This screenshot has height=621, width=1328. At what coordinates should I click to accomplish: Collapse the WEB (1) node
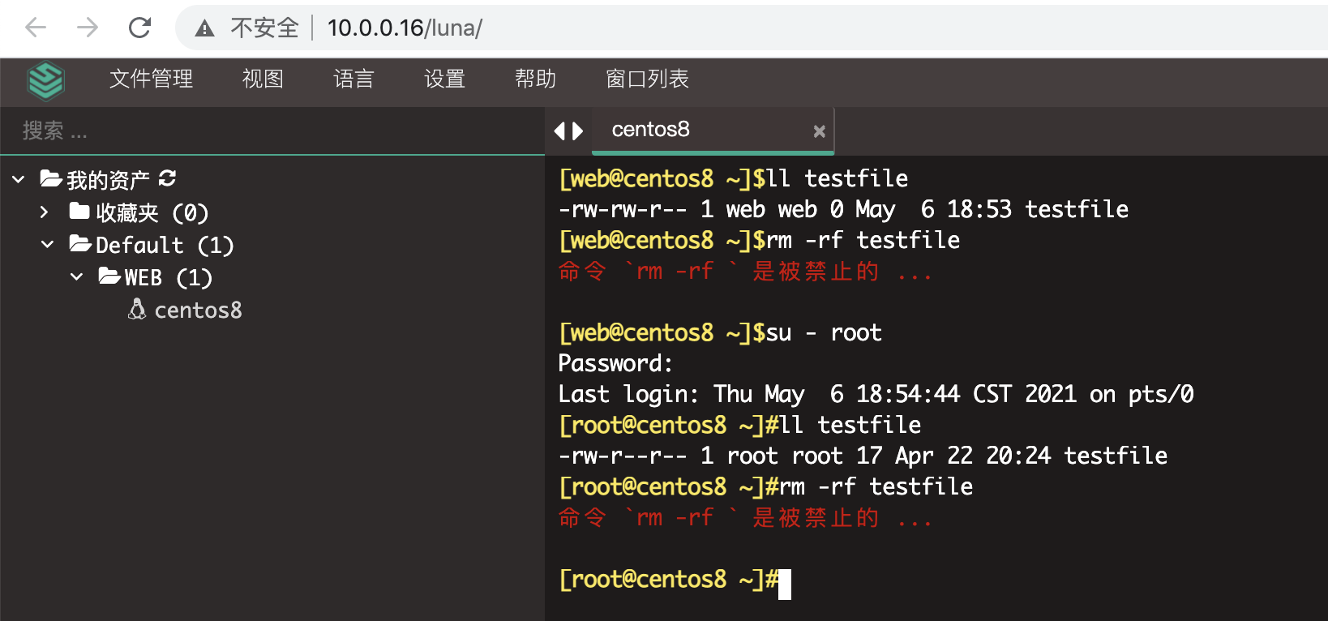[x=76, y=276]
